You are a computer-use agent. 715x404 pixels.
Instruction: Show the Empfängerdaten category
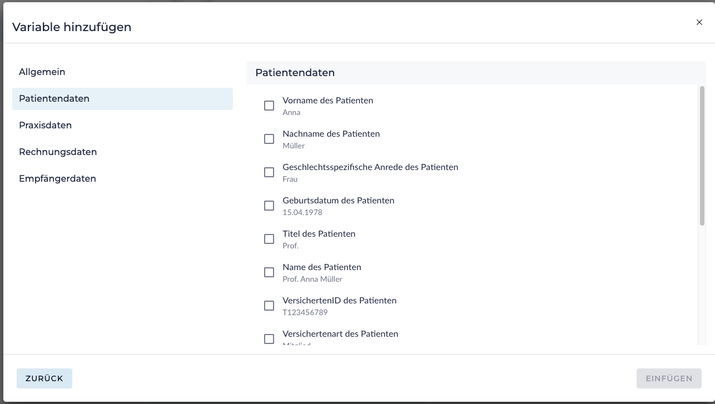(x=58, y=179)
